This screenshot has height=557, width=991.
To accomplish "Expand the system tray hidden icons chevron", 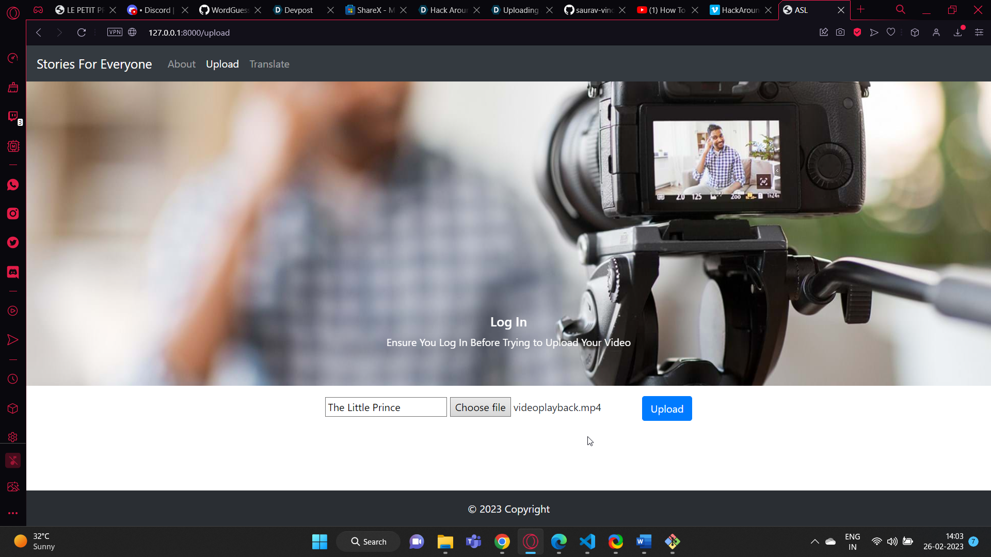I will [814, 542].
